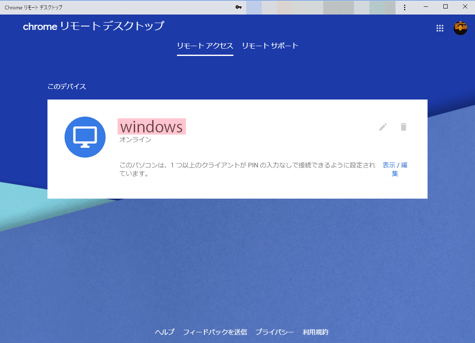This screenshot has width=475, height=343.
Task: Switch to リモート アクセス tab
Action: [x=205, y=46]
